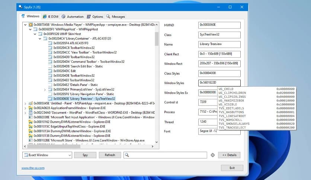Image resolution: width=311 pixels, height=180 pixels.
Task: Collapse the WMP Skin Host node
Action: click(x=35, y=34)
